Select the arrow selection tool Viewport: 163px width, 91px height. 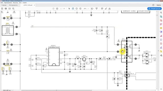[69, 9]
